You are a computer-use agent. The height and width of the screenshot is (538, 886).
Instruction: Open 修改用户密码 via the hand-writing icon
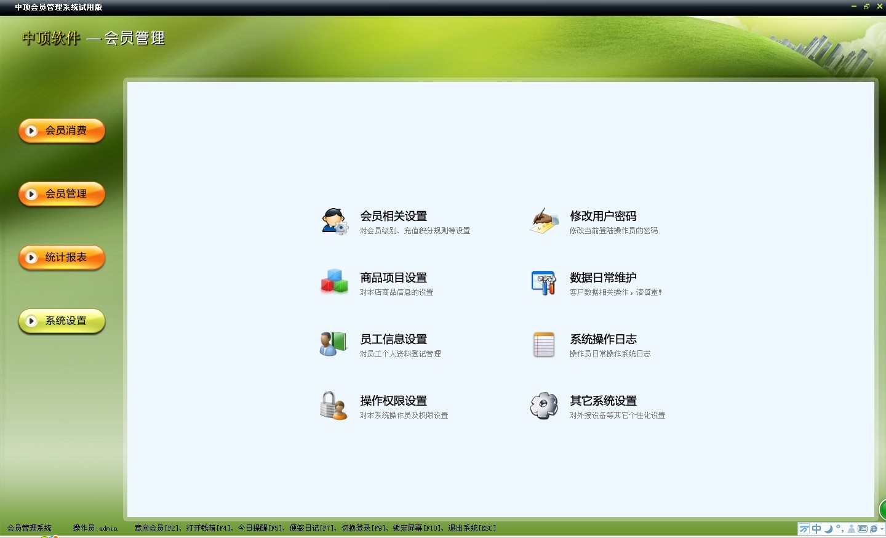(x=544, y=220)
